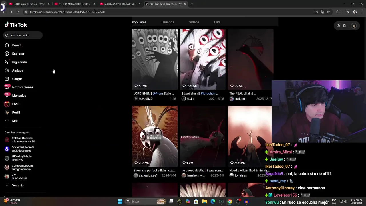This screenshot has width=366, height=206.
Task: Open the TikTok logo home link
Action: [16, 25]
